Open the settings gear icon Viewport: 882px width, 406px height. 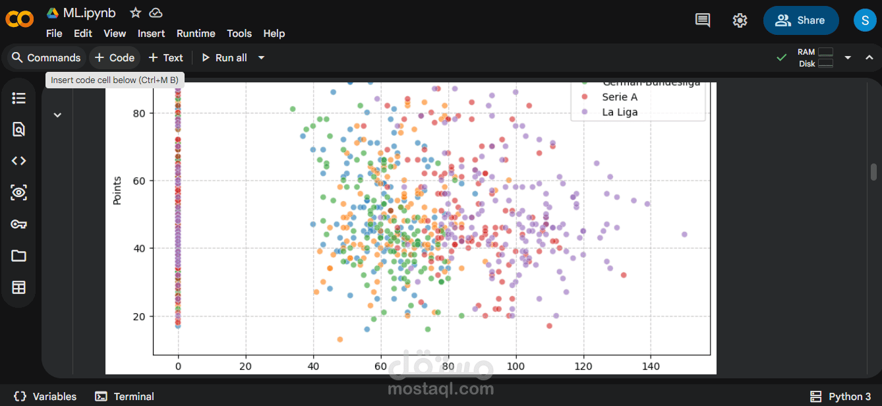pyautogui.click(x=740, y=20)
